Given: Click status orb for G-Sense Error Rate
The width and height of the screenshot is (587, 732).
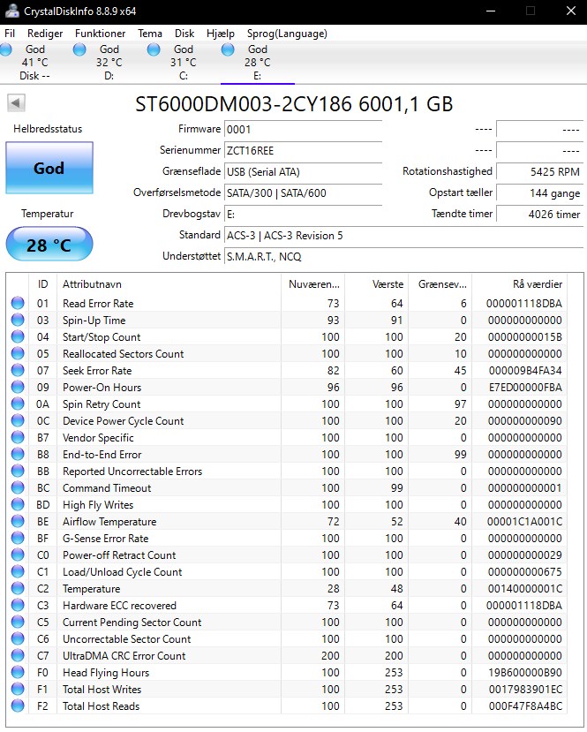Looking at the screenshot, I should click(x=18, y=539).
